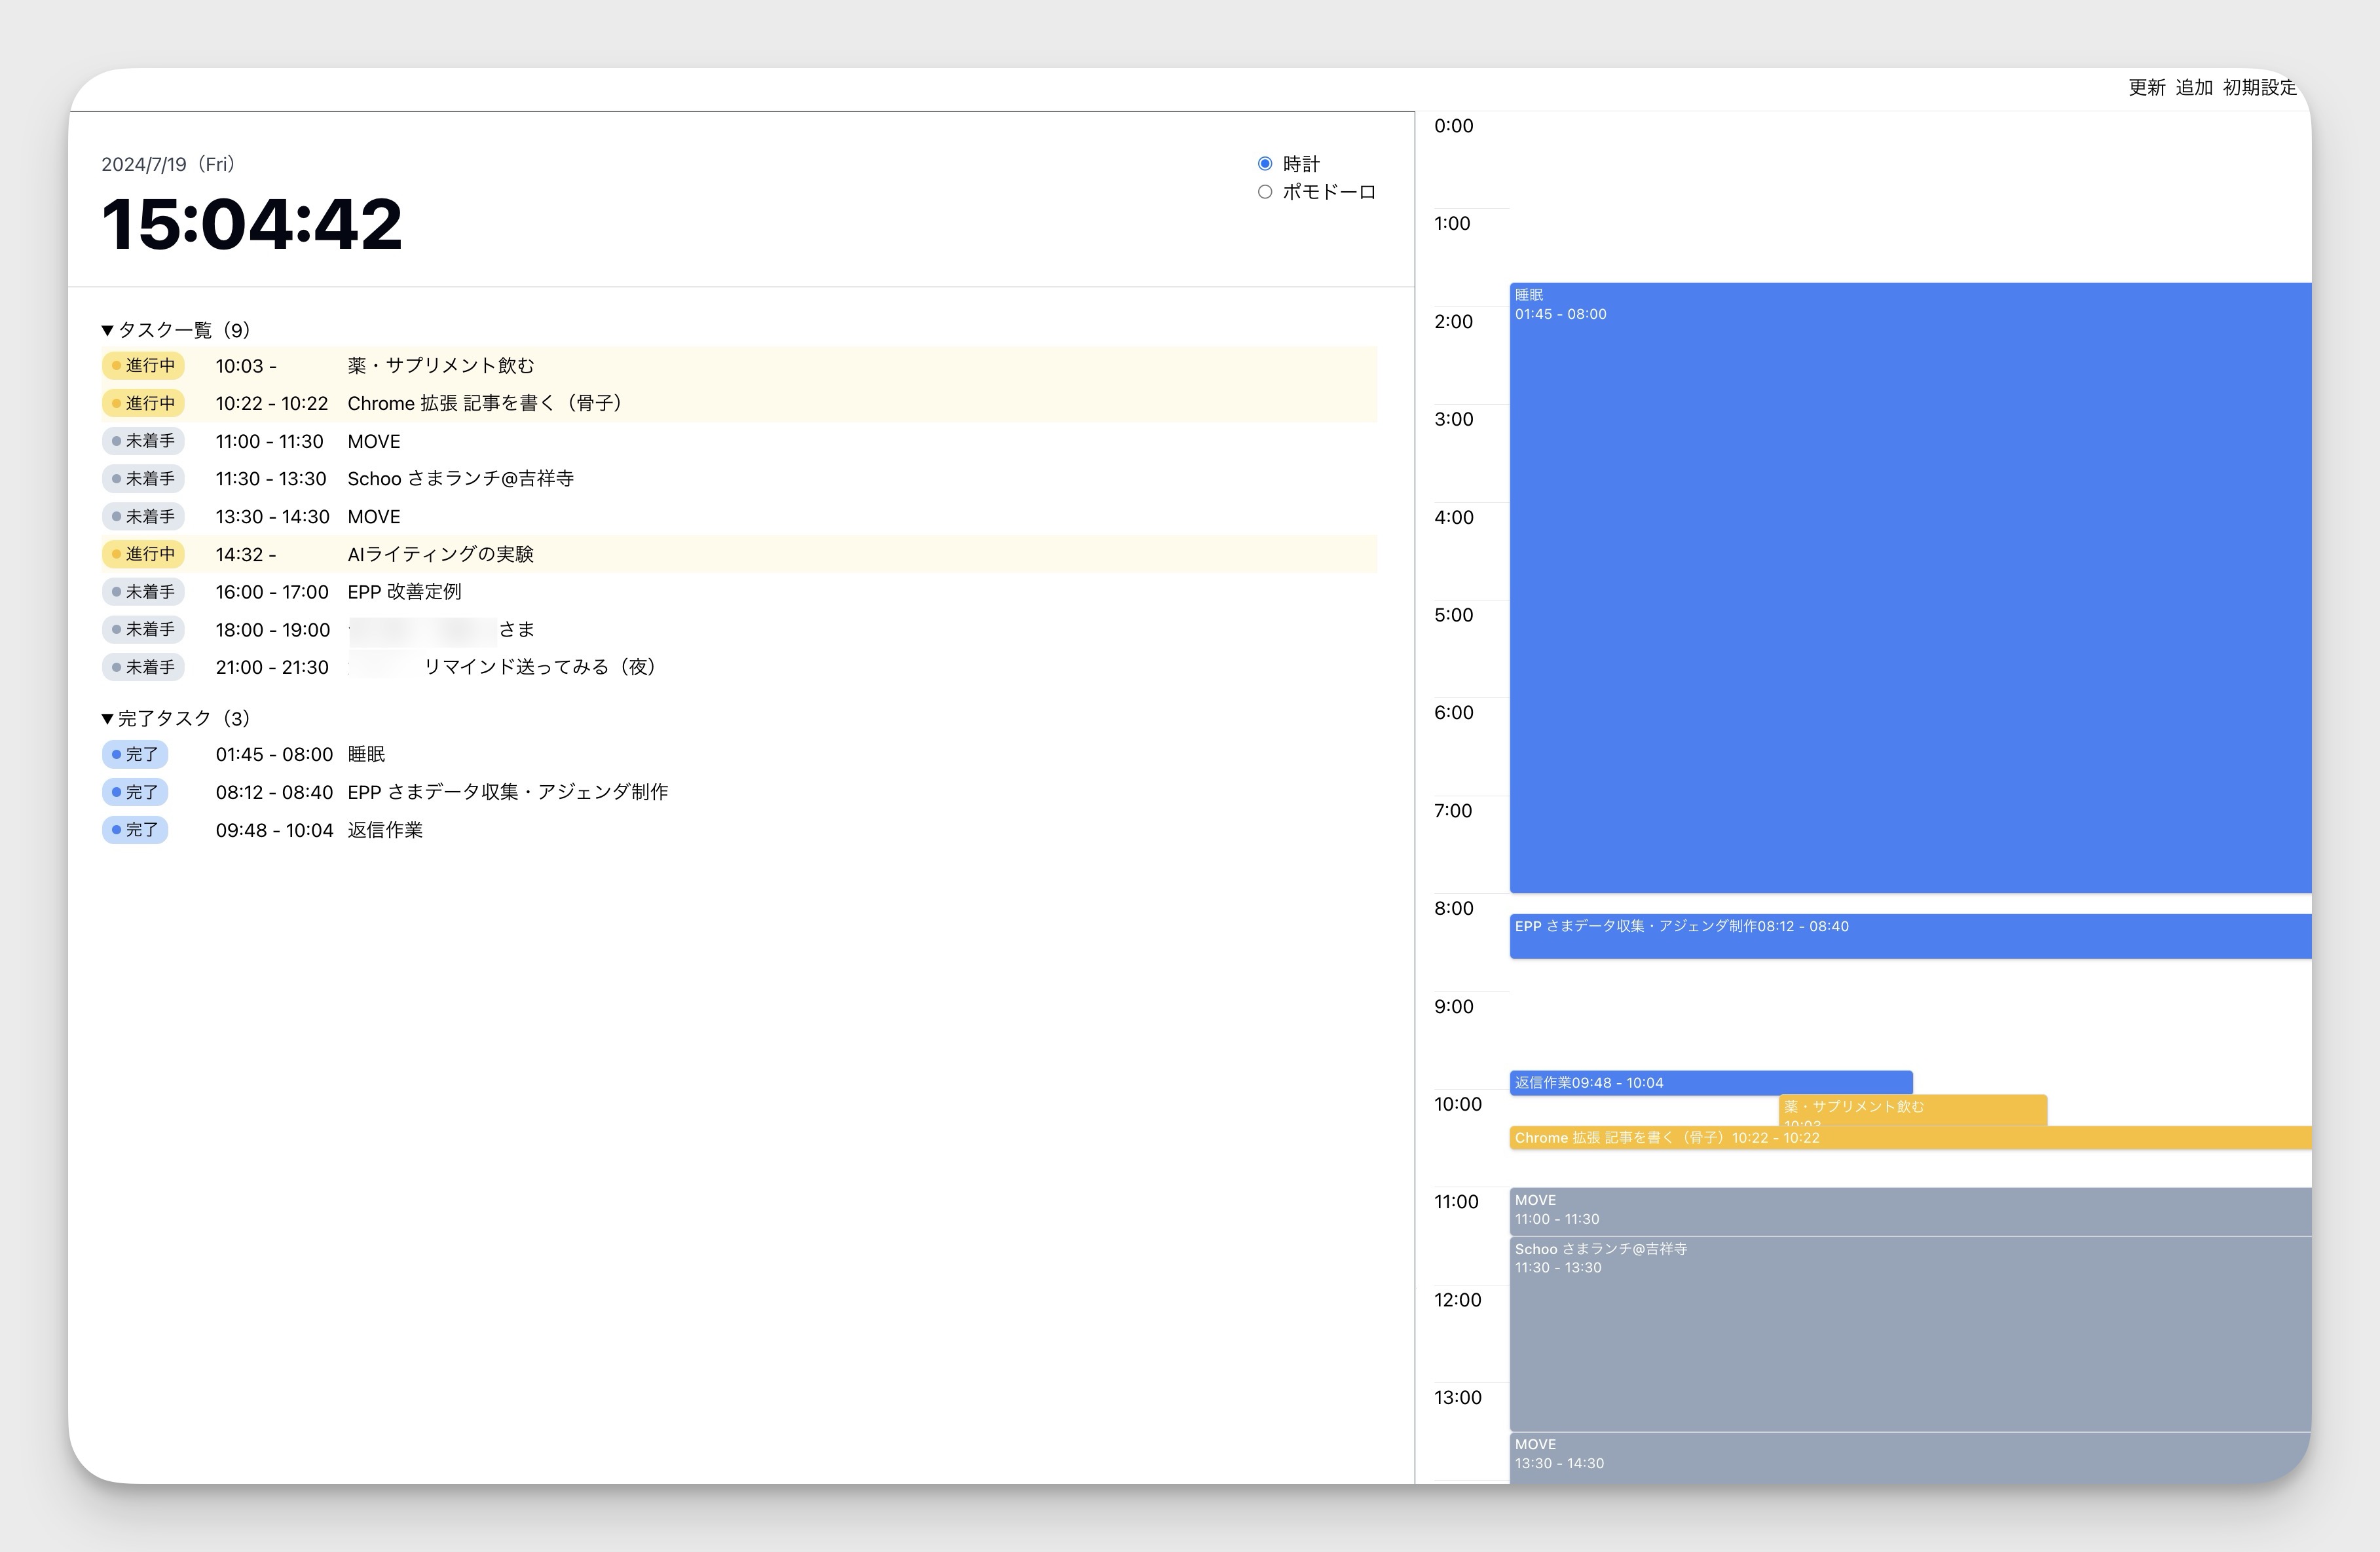Click the task text Schoo さまランチ@吉祥寺
Image resolution: width=2380 pixels, height=1552 pixels.
click(x=461, y=479)
